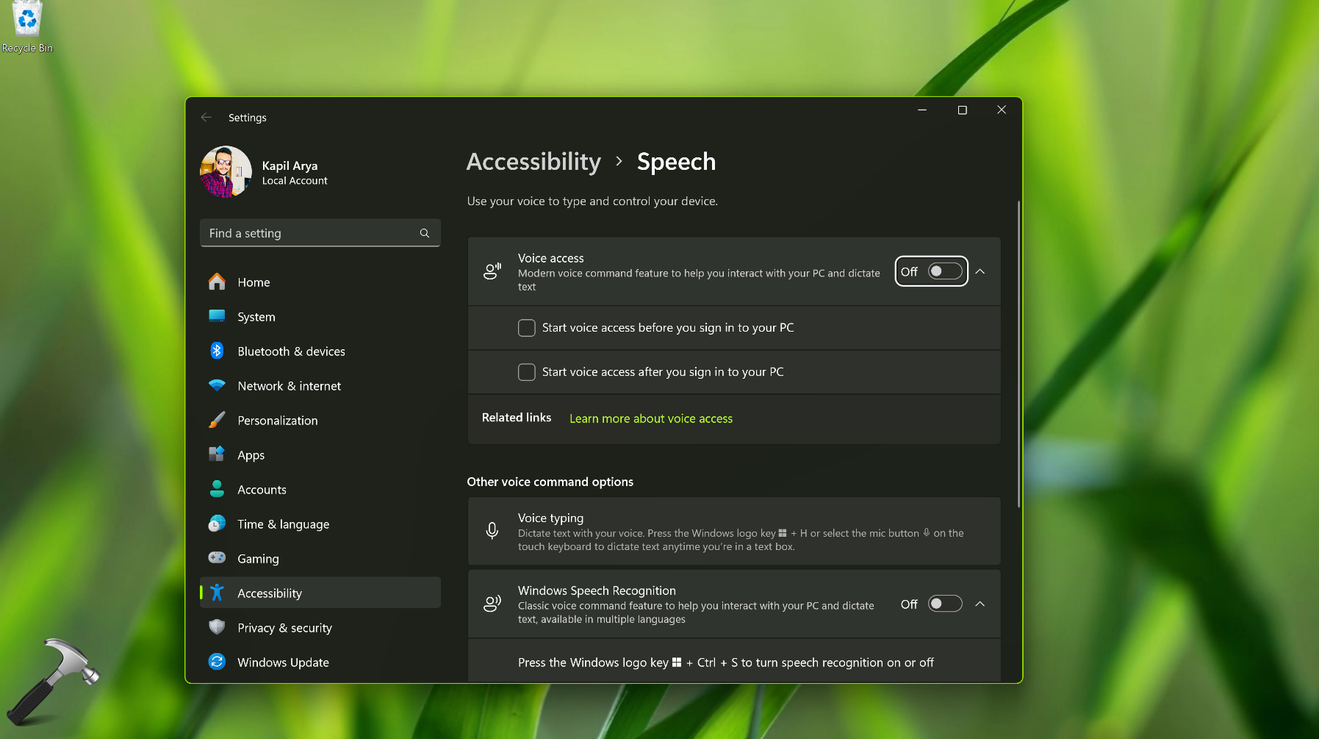The width and height of the screenshot is (1319, 739).
Task: Check Start voice access after you sign in
Action: (x=527, y=372)
